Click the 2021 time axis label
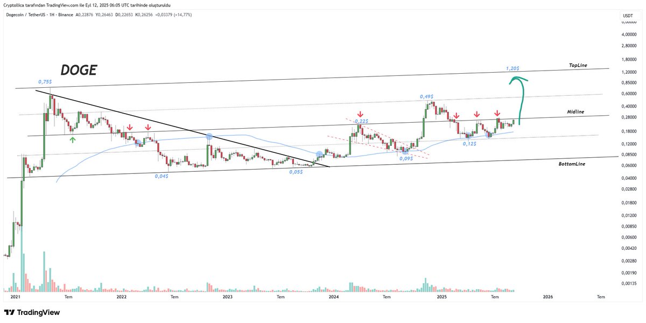The image size is (646, 323). click(15, 297)
